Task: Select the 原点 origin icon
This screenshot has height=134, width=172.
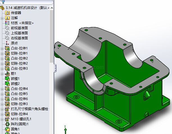Action: click(7, 43)
